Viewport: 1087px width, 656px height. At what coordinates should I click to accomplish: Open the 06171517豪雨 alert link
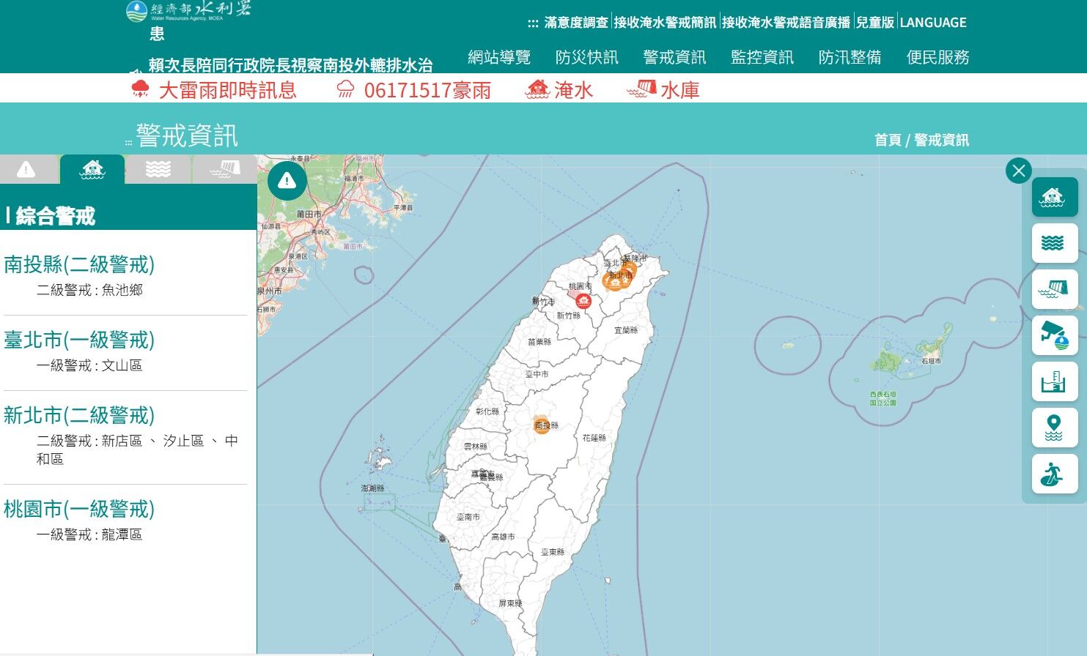(427, 90)
